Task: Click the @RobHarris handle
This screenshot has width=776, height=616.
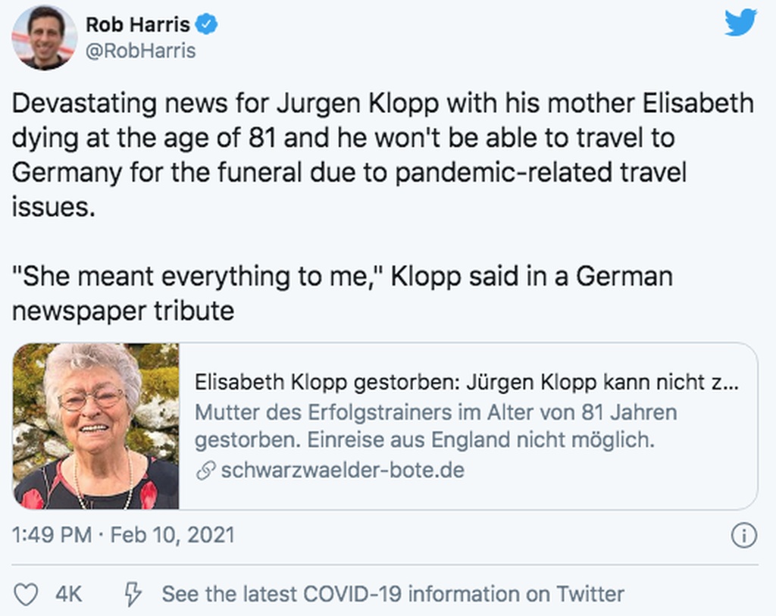Action: (140, 51)
